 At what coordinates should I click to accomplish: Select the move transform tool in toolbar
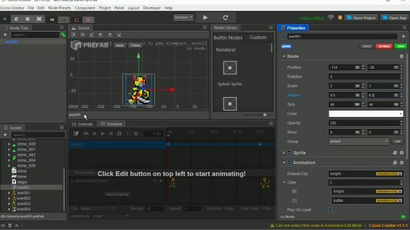click(5, 19)
